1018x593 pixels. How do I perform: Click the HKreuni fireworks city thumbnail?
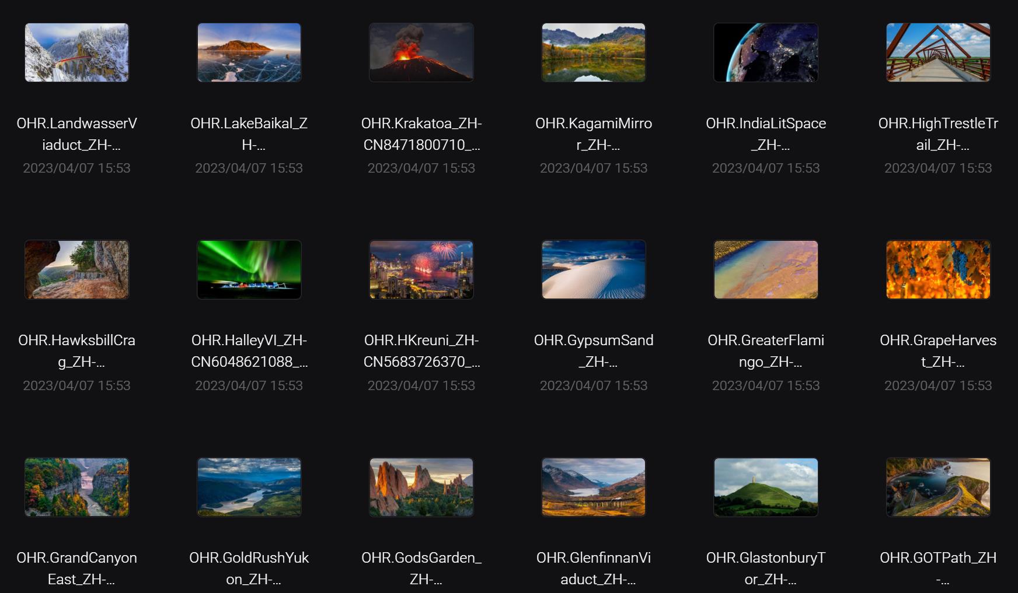click(x=421, y=269)
